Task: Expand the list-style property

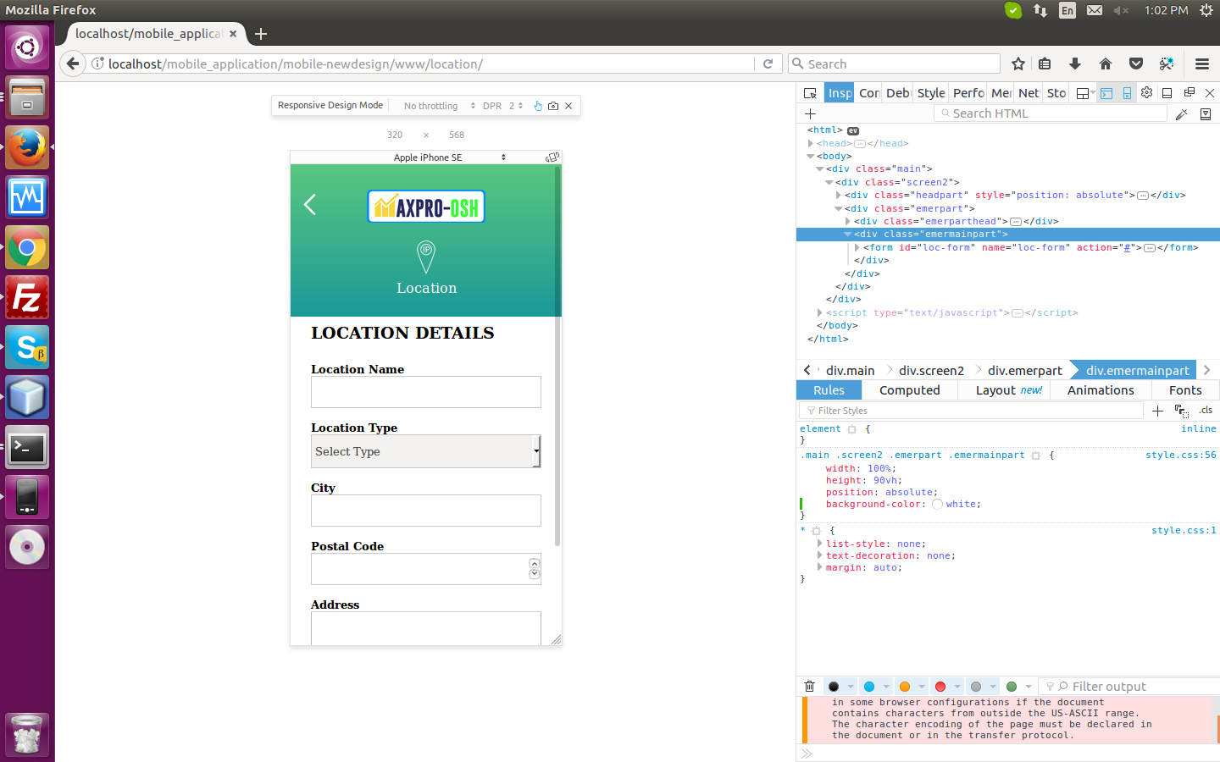Action: click(x=820, y=544)
